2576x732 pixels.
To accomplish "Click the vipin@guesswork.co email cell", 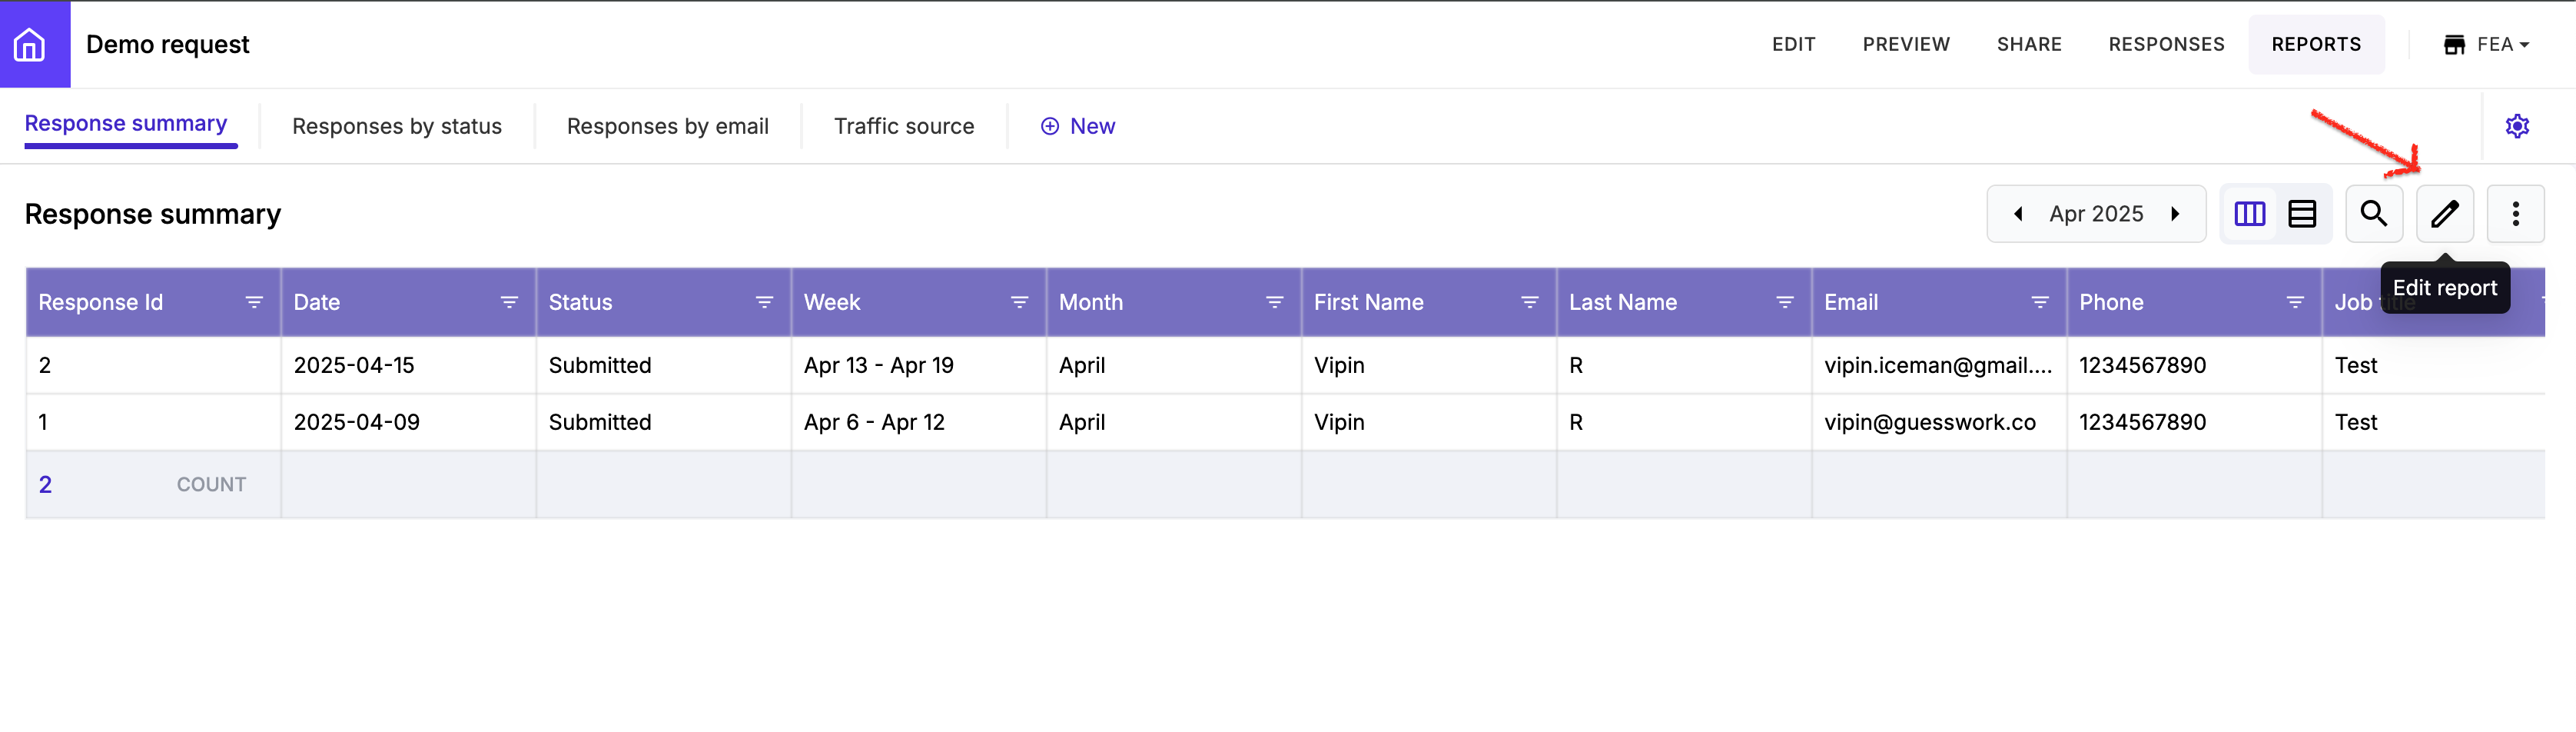I will point(1929,422).
